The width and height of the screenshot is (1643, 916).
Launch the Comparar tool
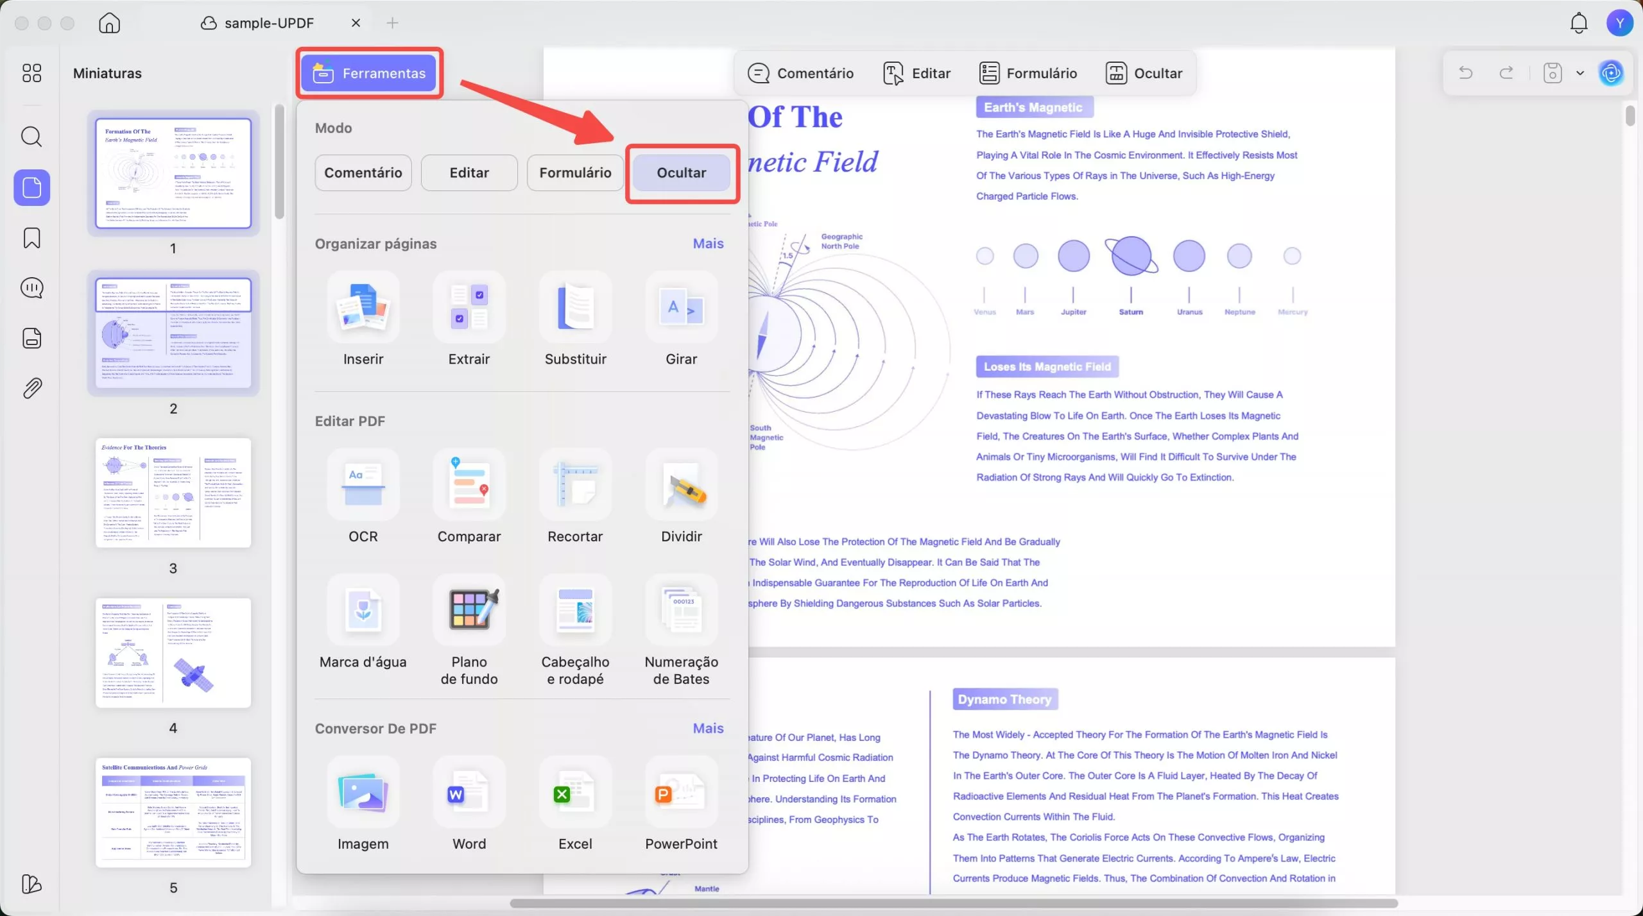(x=469, y=496)
